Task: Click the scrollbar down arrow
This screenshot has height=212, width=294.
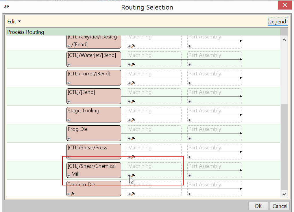Action: [284, 194]
